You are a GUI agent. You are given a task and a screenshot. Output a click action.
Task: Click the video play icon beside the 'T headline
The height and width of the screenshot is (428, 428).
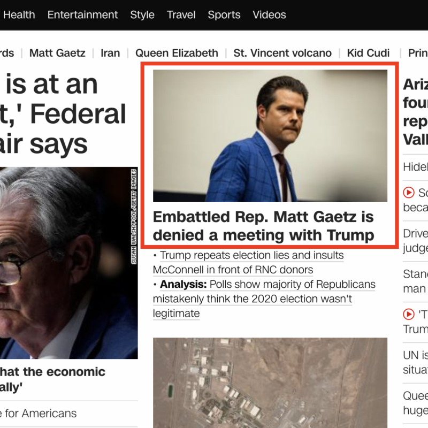pos(409,314)
